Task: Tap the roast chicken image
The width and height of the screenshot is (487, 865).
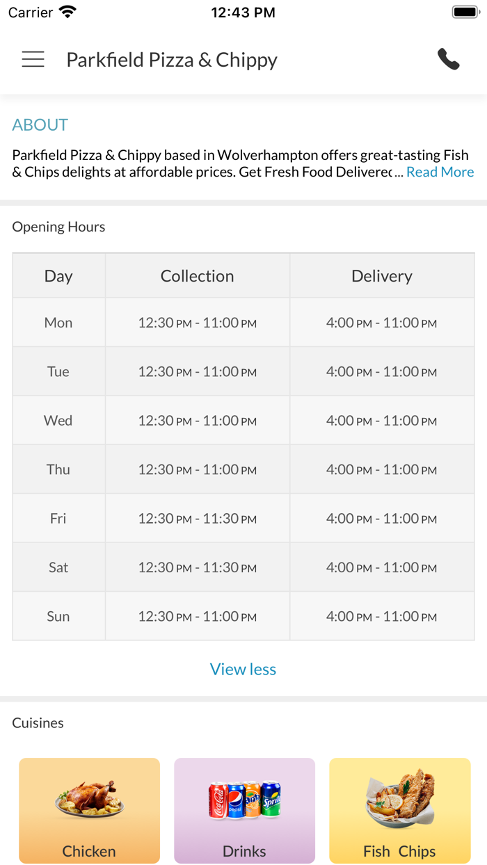Action: point(90,800)
